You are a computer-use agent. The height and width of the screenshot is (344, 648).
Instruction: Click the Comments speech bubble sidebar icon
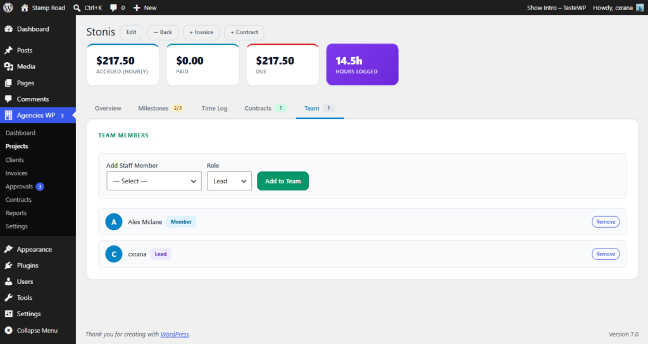(x=8, y=99)
